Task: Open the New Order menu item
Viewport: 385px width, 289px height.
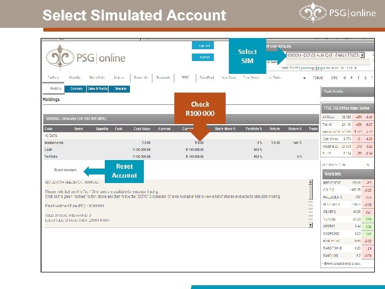Action: [x=229, y=78]
